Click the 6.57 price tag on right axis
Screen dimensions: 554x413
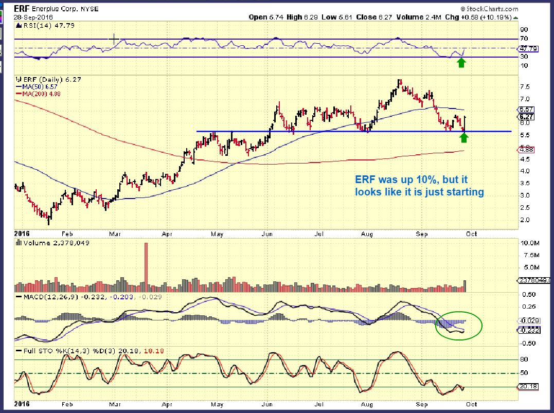tap(526, 110)
